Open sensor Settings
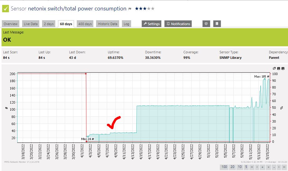288x171 pixels. 151,24
